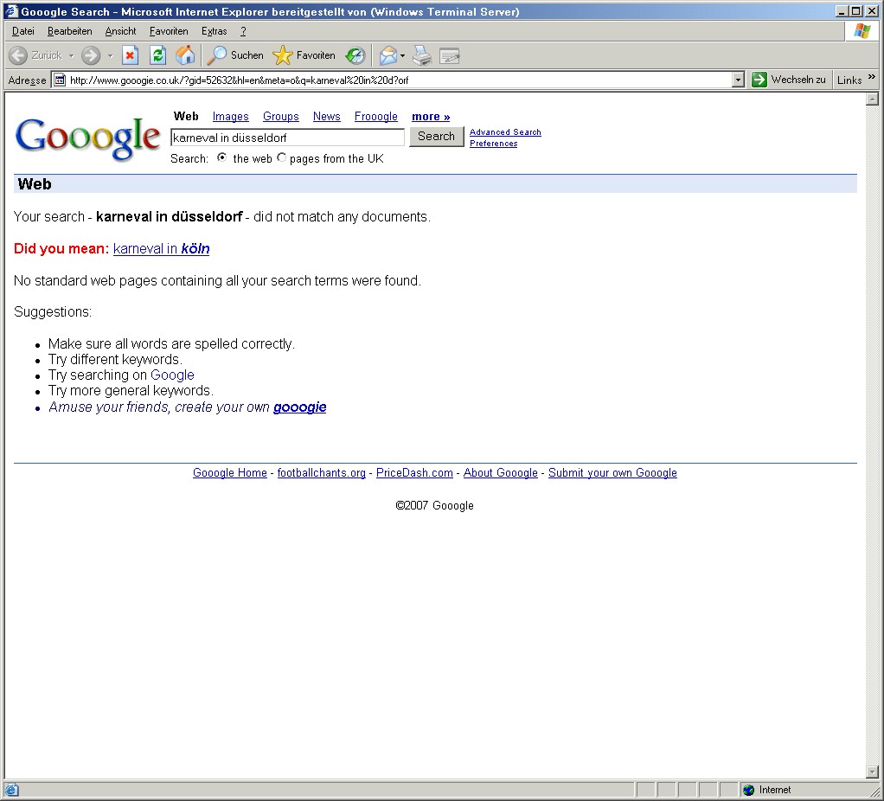Image resolution: width=884 pixels, height=801 pixels.
Task: Click the 'karneval in köln' suggestion link
Action: (x=161, y=249)
